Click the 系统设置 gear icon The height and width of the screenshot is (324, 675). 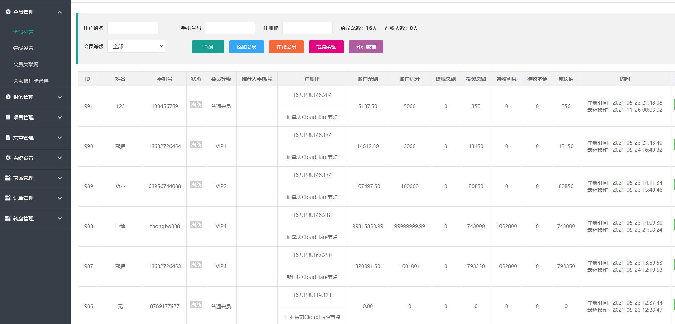pos(8,157)
